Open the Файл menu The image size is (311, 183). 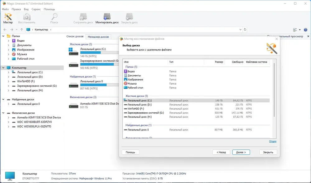tap(5, 9)
